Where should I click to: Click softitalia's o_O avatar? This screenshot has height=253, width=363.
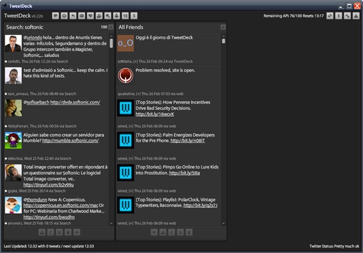(x=126, y=43)
